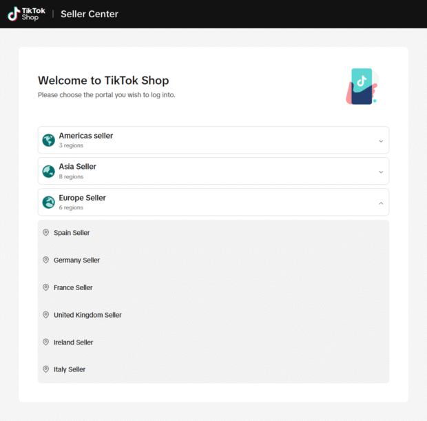This screenshot has height=421, width=427.
Task: Click the location pin beside Germany Seller
Action: pos(45,260)
